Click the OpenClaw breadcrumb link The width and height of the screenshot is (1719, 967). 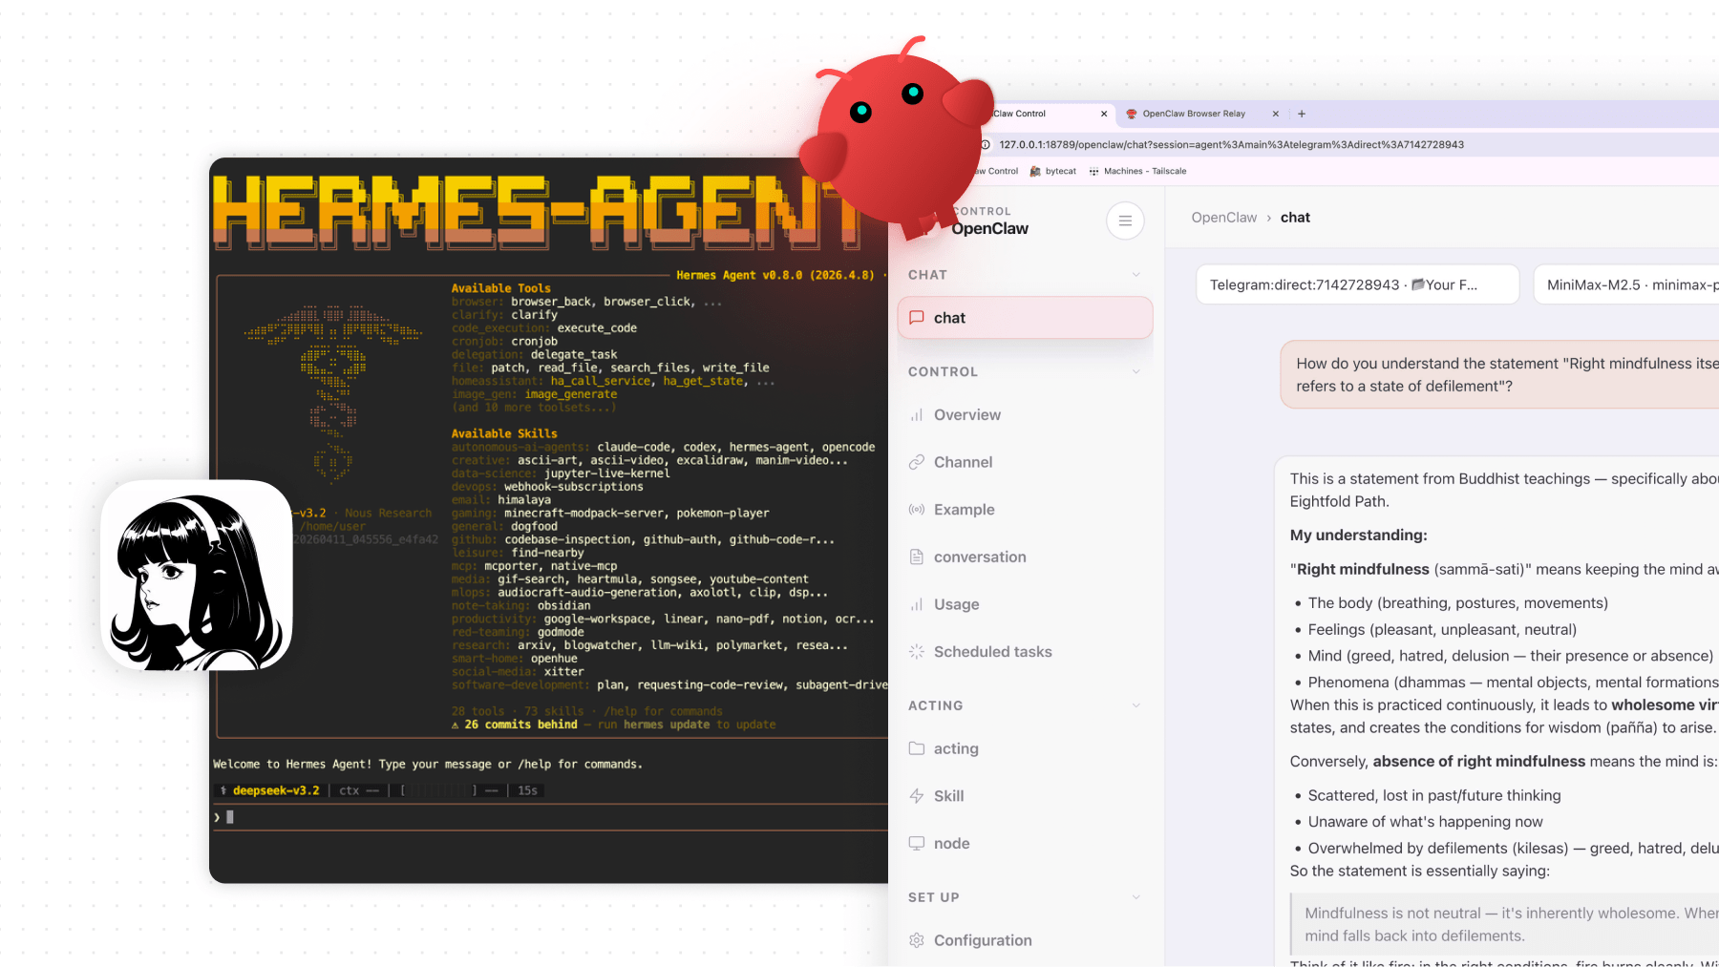point(1224,218)
